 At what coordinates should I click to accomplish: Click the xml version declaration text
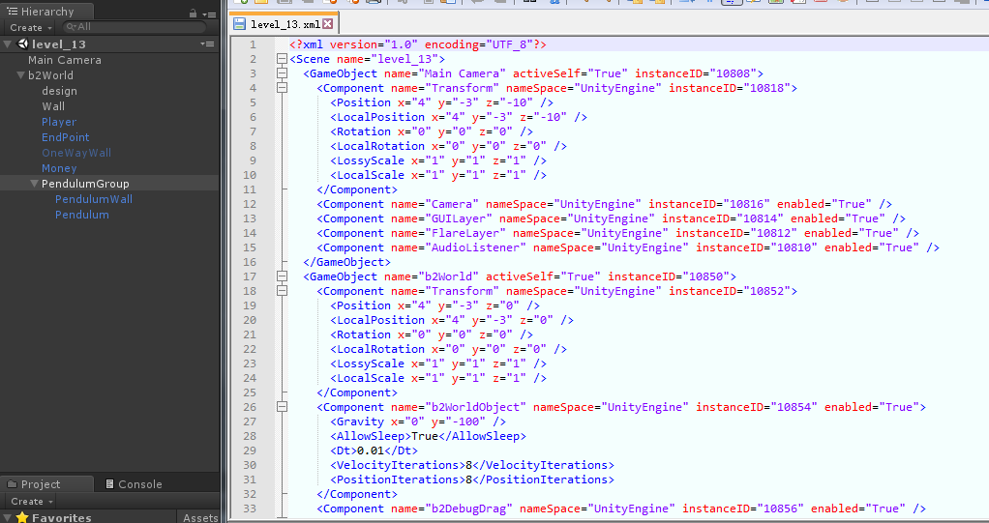417,44
